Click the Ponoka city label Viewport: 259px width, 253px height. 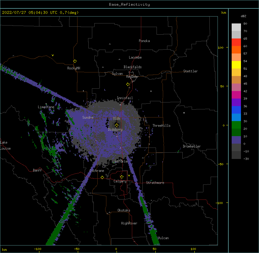click(x=144, y=41)
